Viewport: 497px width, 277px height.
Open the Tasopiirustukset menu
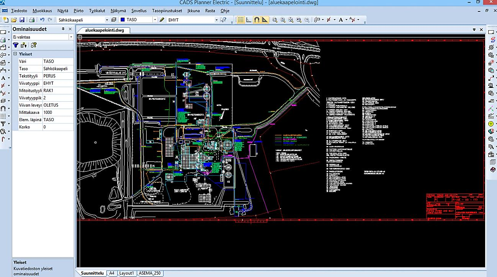[x=167, y=11]
